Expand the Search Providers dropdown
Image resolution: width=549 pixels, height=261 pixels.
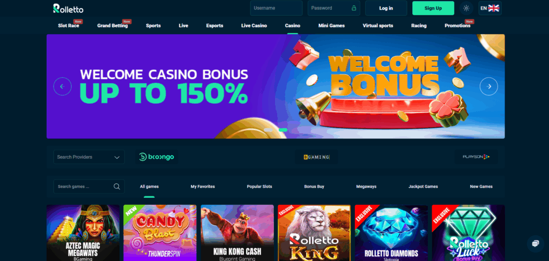point(89,157)
